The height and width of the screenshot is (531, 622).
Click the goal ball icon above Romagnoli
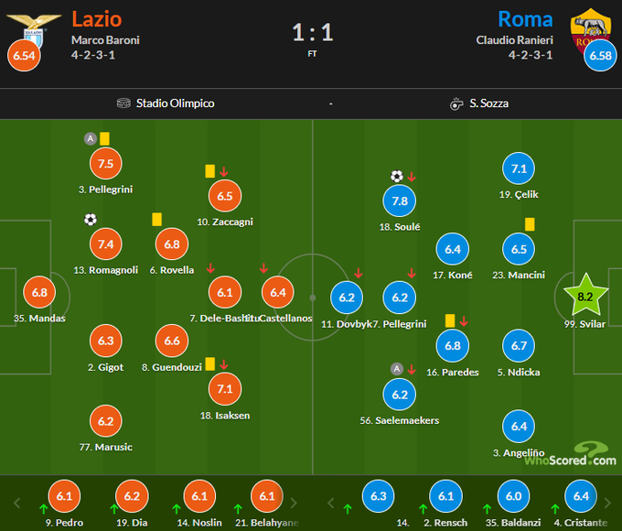click(90, 220)
